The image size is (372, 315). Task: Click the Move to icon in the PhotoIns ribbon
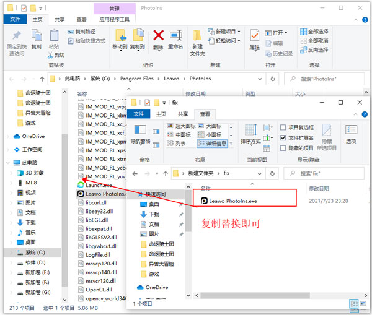120,35
